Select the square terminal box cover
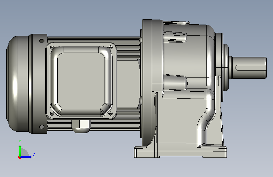This screenshot has width=273, height=177. [x=81, y=81]
